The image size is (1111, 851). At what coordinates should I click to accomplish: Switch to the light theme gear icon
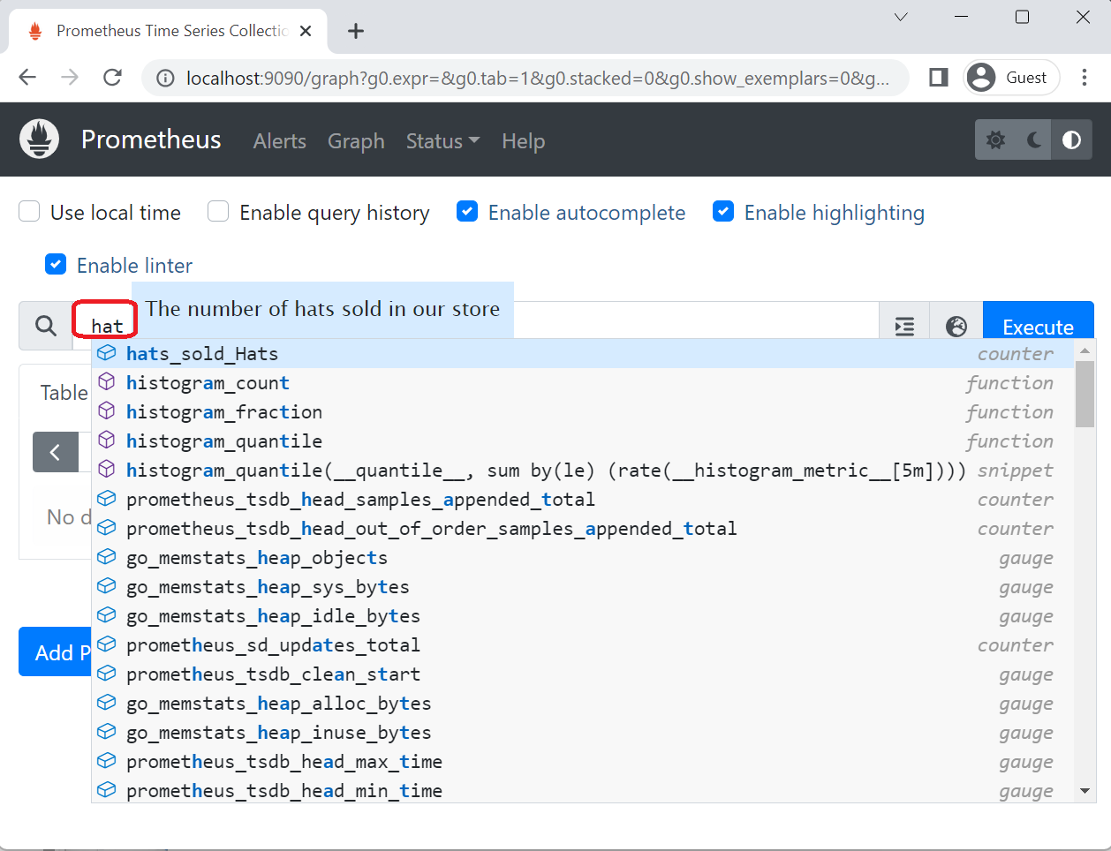(995, 139)
